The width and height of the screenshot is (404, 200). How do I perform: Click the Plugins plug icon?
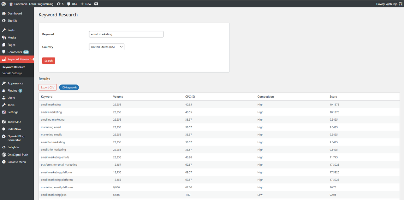tap(4, 90)
